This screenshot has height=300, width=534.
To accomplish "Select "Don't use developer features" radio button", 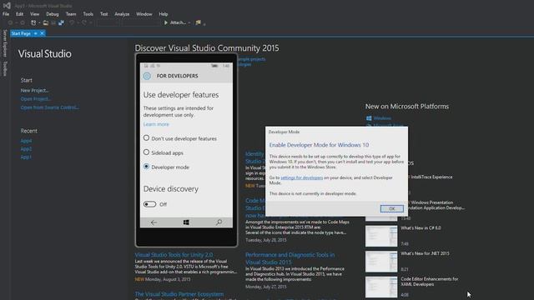I will point(146,138).
